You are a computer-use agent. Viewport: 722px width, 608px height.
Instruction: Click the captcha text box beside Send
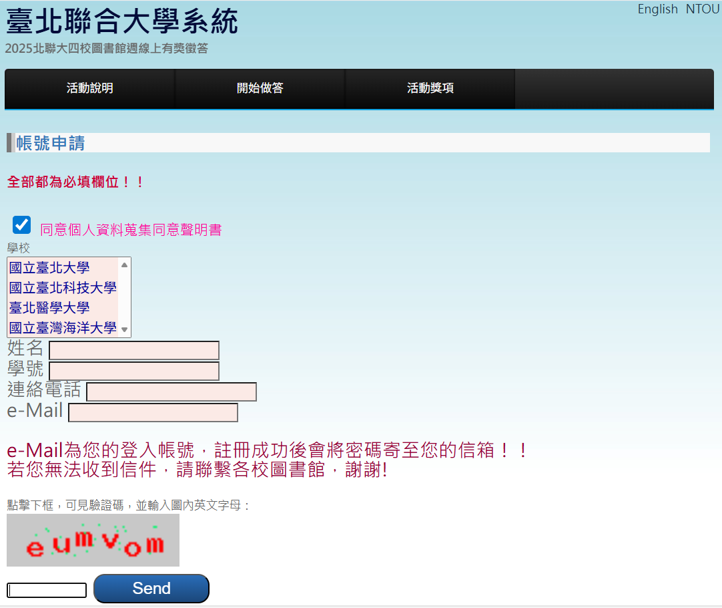[x=47, y=591]
